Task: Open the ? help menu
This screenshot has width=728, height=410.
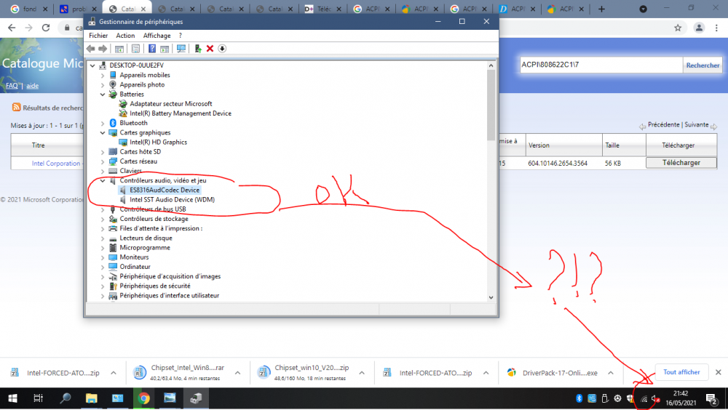Action: coord(180,35)
